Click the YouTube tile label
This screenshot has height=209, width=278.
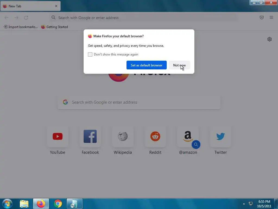(58, 152)
